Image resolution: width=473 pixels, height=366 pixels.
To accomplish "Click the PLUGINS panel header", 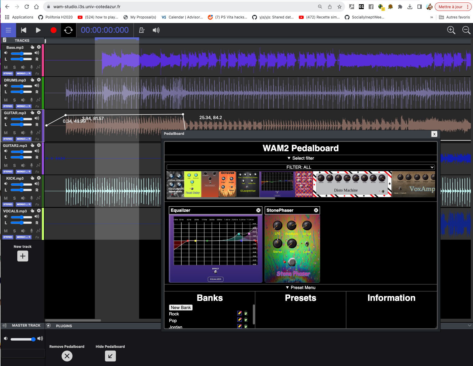I will [x=64, y=326].
